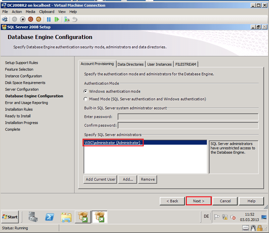269x233 pixels.
Task: Switch to User Instances tab
Action: pos(159,64)
